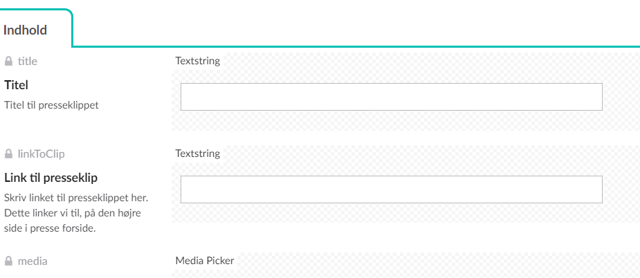640x278 pixels.
Task: Select the greyed 'linkToClip' alias text
Action: [42, 154]
